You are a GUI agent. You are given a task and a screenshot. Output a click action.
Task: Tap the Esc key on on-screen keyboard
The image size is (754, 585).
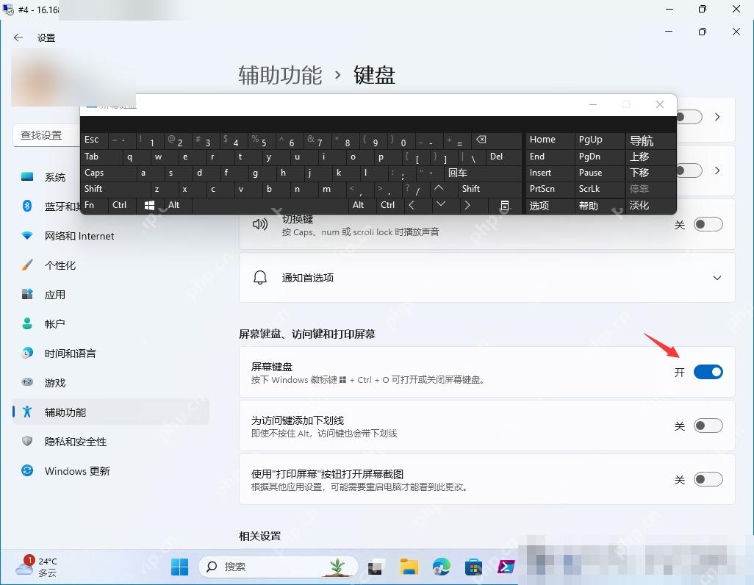click(x=94, y=140)
